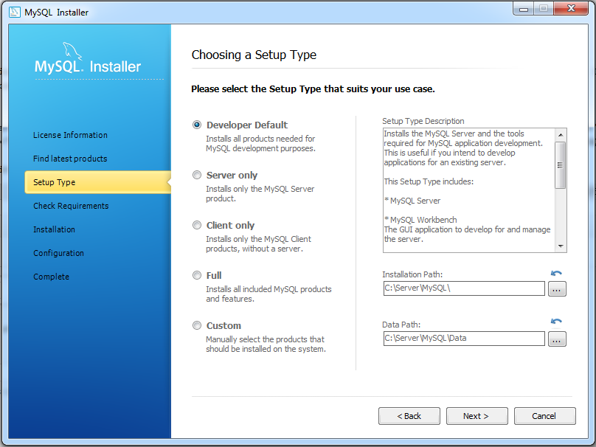
Task: Click 'Please select the Setup Type' instruction text
Action: click(x=313, y=89)
